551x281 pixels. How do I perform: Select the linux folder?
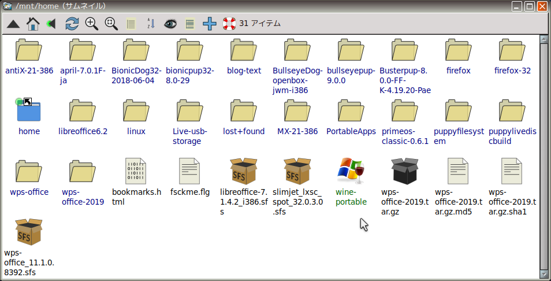point(136,110)
